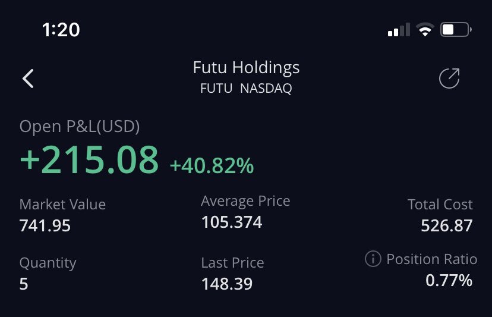Tap the cellular signal bars
492x317 pixels.
(x=398, y=30)
